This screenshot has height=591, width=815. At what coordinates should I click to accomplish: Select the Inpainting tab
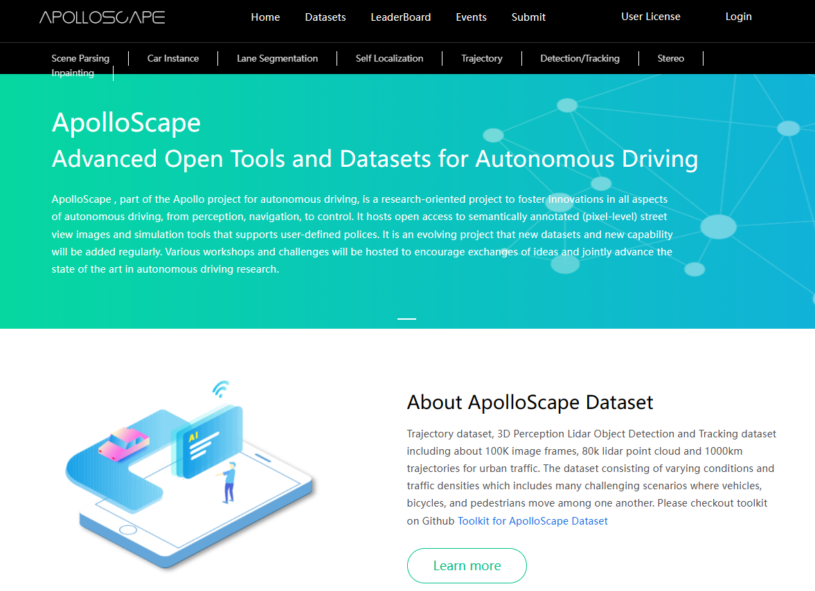[73, 73]
